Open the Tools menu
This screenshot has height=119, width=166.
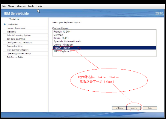tap(31, 6)
